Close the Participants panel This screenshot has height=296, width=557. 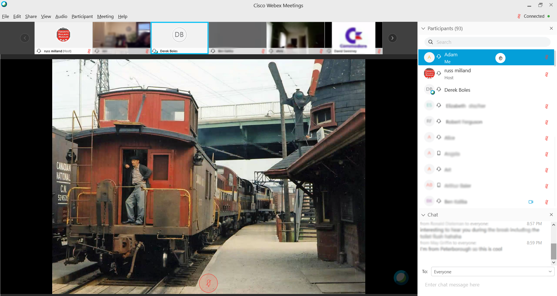click(x=551, y=28)
